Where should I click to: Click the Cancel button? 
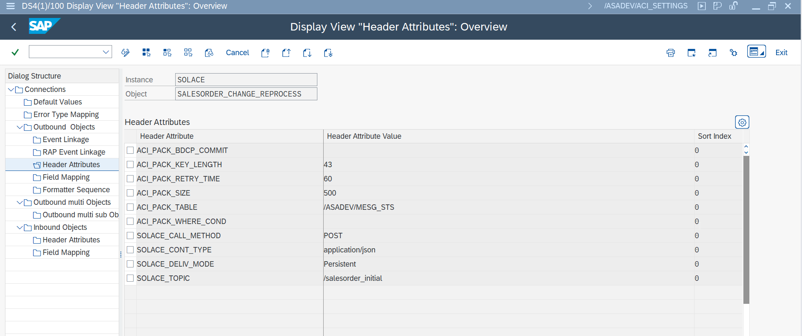[238, 53]
